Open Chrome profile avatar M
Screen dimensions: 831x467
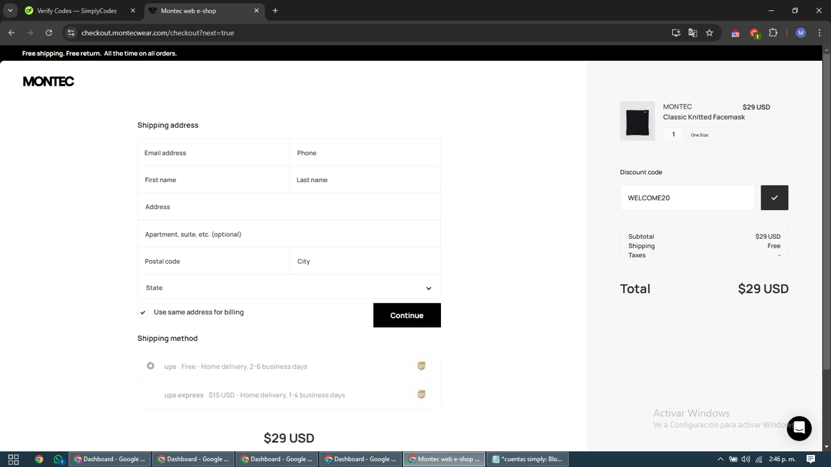click(801, 33)
